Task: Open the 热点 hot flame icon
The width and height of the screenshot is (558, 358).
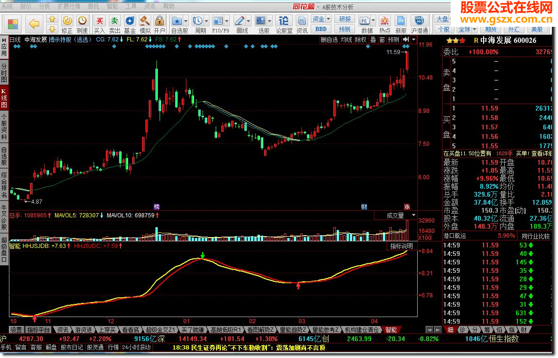Action: tap(385, 21)
